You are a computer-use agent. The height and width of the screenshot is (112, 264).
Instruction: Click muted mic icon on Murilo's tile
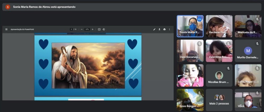[257, 44]
